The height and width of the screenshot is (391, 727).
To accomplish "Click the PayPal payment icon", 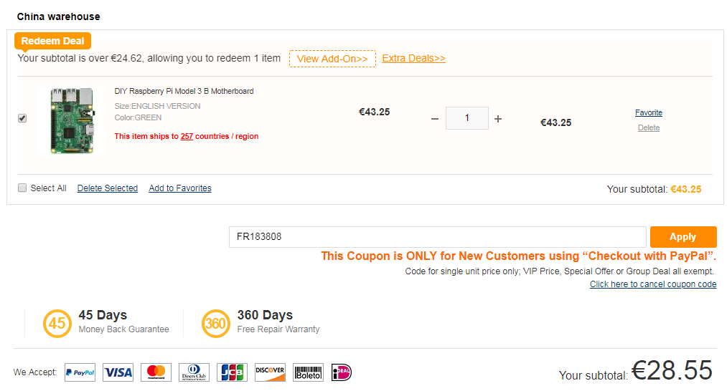I will pyautogui.click(x=80, y=372).
